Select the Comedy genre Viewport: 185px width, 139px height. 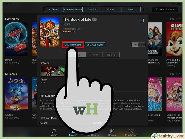[x=112, y=9]
